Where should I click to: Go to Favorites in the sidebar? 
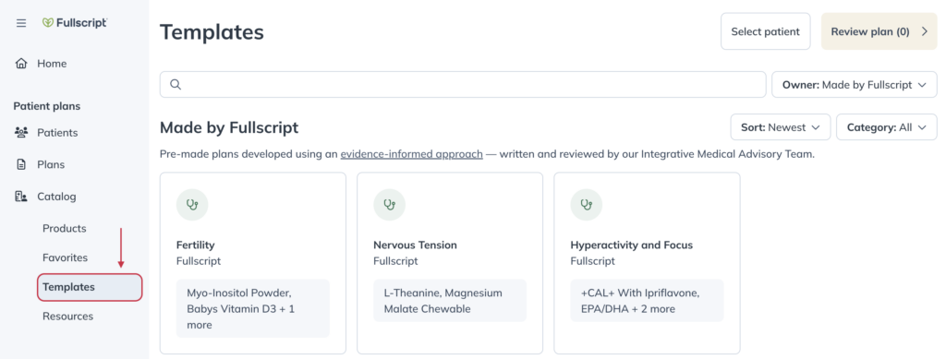[x=66, y=257]
